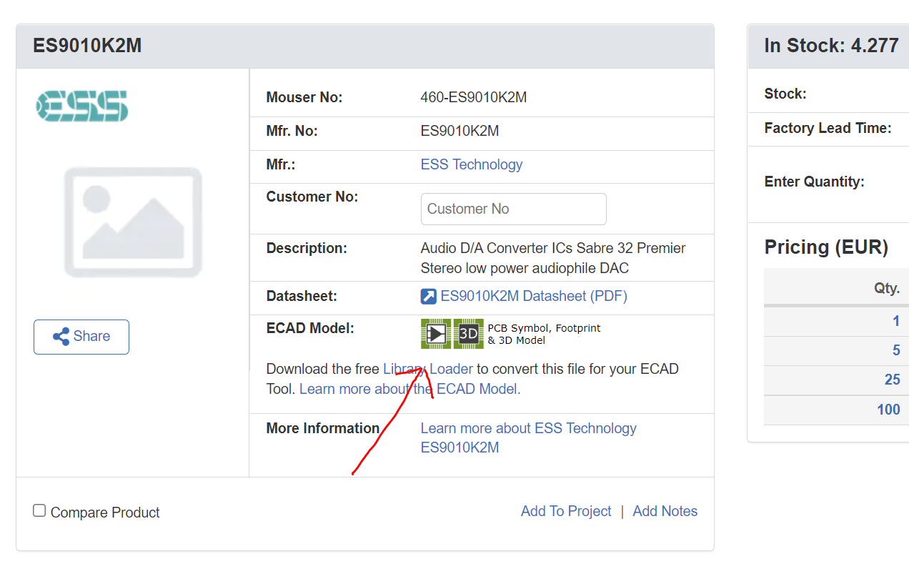The height and width of the screenshot is (569, 909).
Task: Click the Enter Quantity label
Action: click(x=815, y=182)
